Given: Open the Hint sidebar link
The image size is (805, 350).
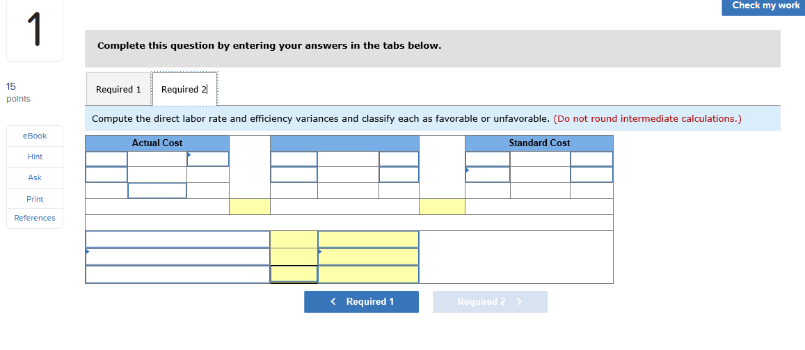Looking at the screenshot, I should point(35,157).
